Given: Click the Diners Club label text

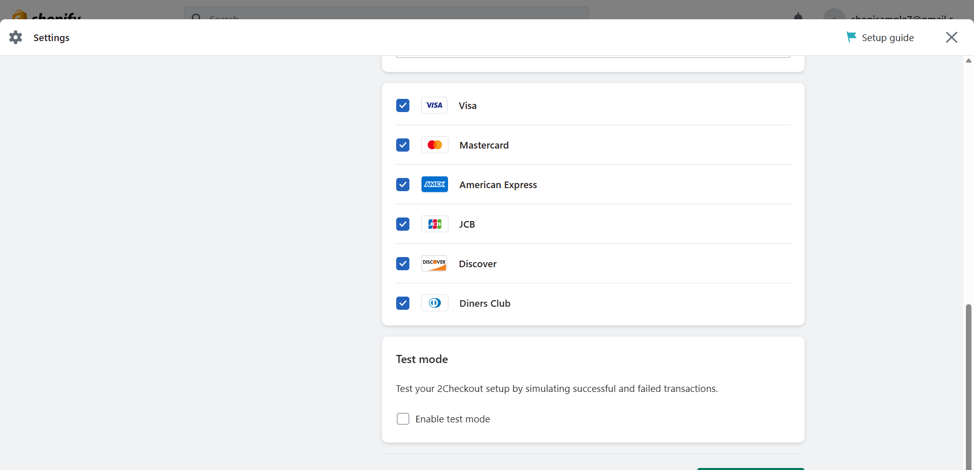Looking at the screenshot, I should coord(485,303).
